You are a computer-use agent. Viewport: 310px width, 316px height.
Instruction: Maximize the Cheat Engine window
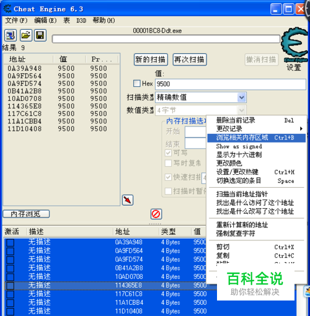[288, 9]
